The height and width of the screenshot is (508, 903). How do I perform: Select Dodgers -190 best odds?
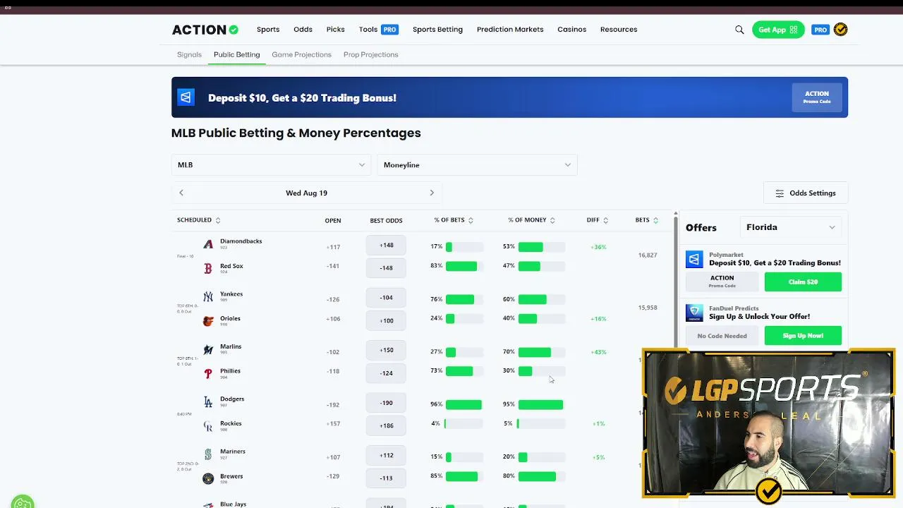coord(386,403)
